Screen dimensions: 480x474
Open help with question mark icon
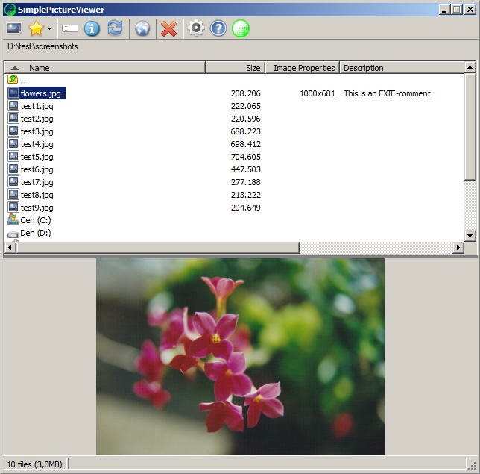(218, 28)
